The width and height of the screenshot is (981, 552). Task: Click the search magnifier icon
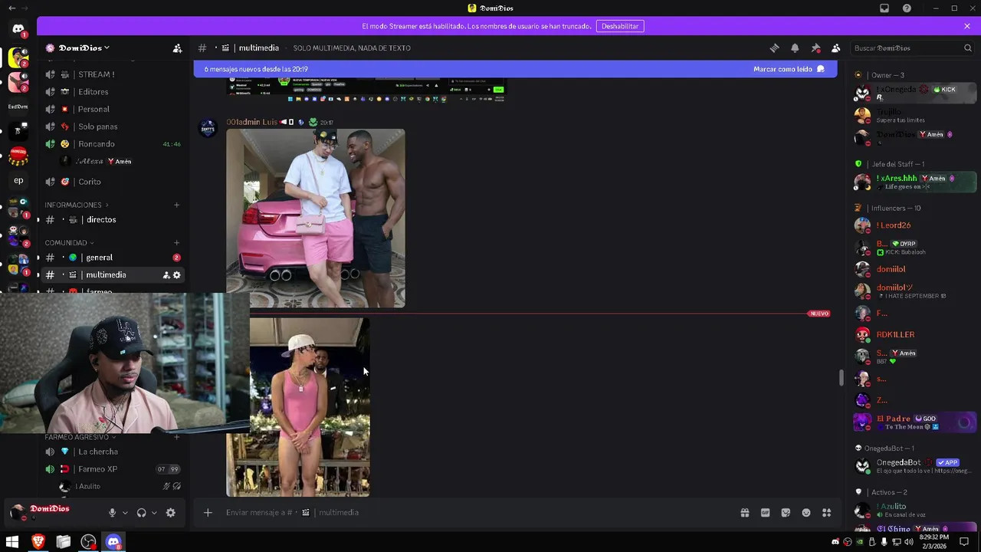pos(967,48)
